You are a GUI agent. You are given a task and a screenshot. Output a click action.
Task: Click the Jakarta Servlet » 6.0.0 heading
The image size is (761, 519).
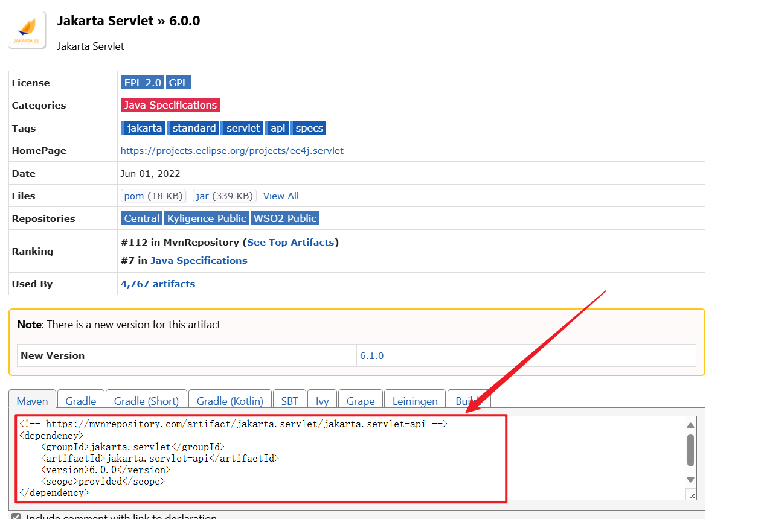point(129,21)
